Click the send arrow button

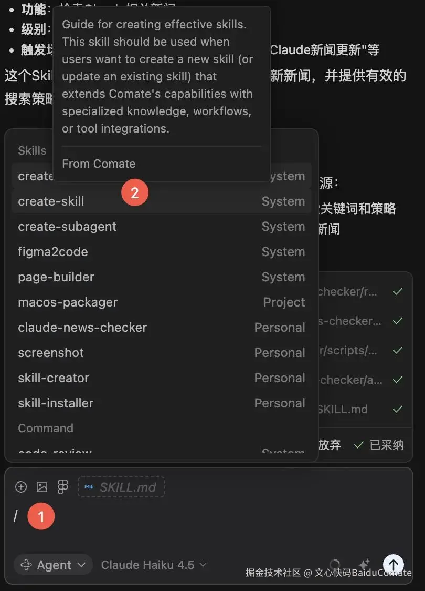pyautogui.click(x=393, y=565)
